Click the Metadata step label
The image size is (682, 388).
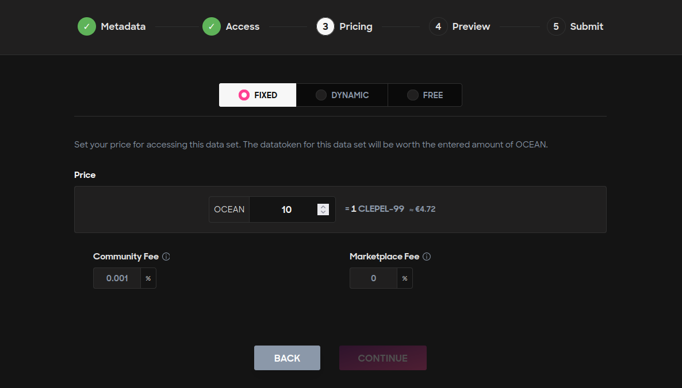click(123, 26)
